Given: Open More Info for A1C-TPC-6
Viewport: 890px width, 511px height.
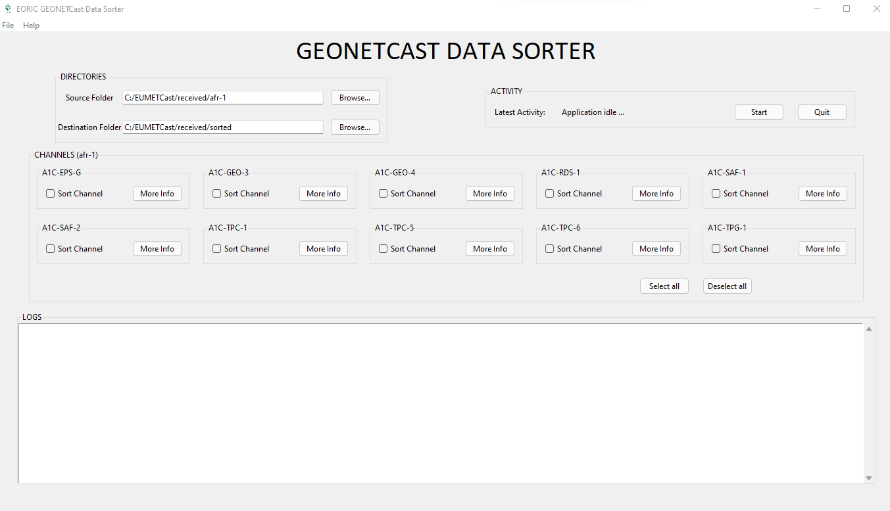Looking at the screenshot, I should [656, 249].
